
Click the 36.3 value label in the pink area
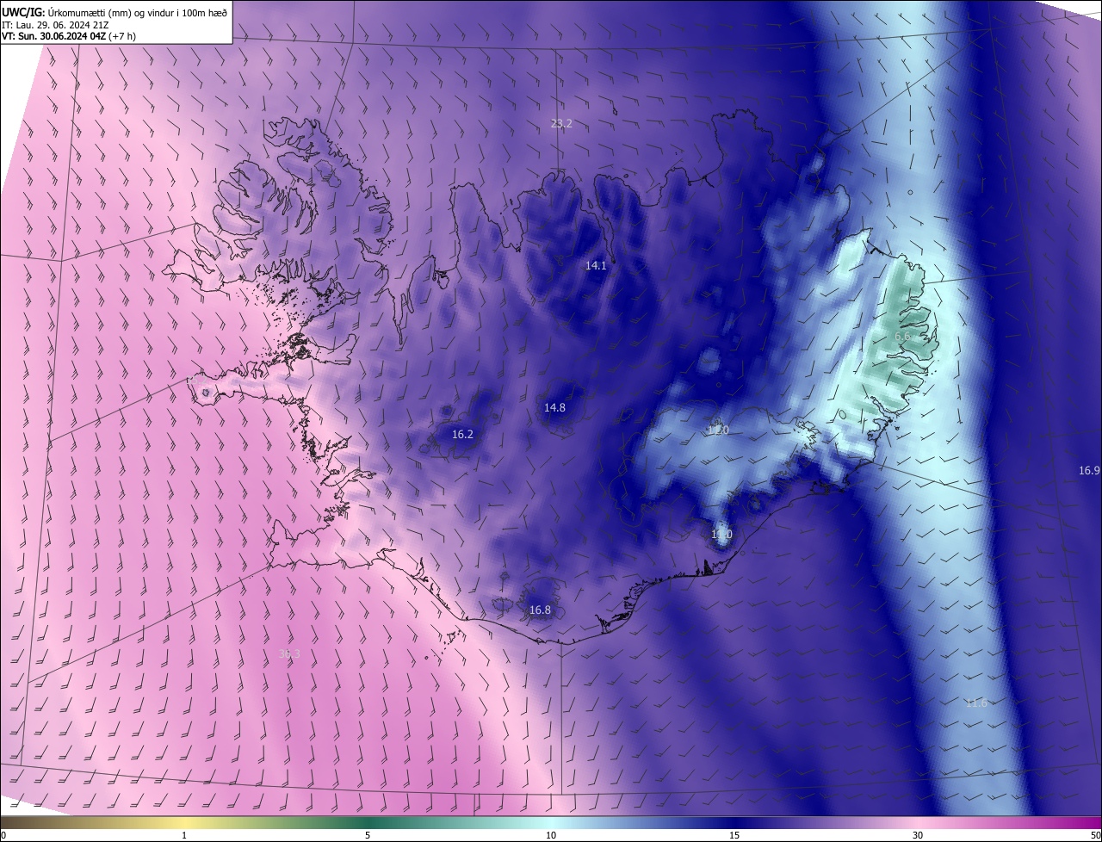(x=289, y=654)
